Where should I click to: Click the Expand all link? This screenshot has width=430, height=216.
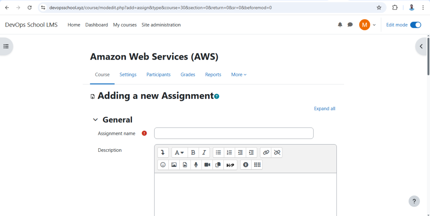click(x=325, y=108)
